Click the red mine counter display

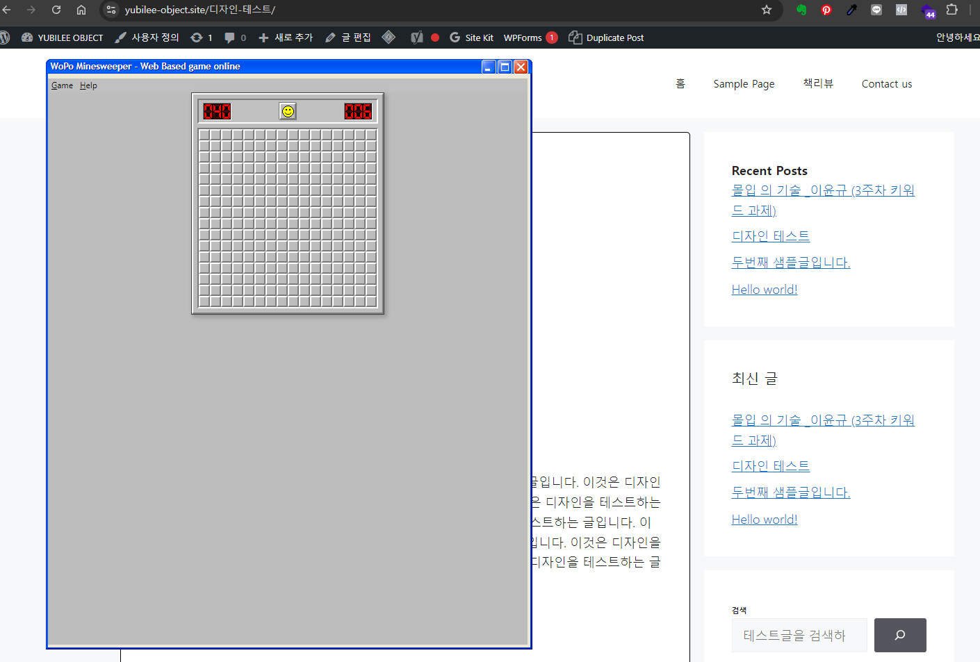pos(217,111)
